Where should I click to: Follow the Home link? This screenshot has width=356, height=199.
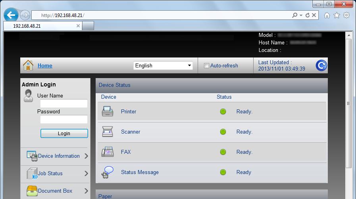click(45, 65)
